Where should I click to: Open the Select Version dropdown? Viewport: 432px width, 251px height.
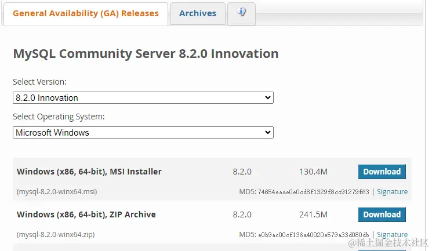click(143, 98)
